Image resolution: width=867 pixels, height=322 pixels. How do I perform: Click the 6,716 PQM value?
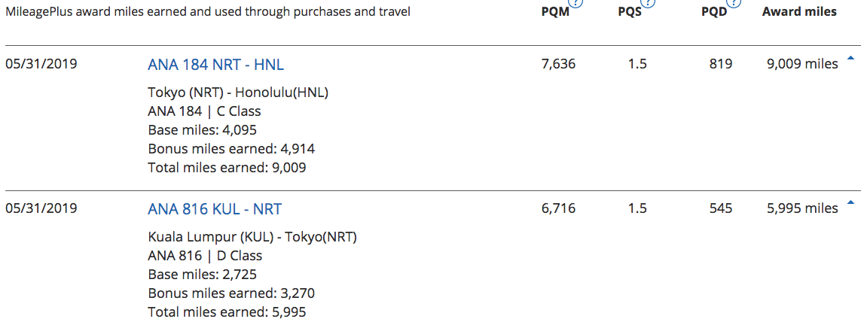click(x=558, y=209)
